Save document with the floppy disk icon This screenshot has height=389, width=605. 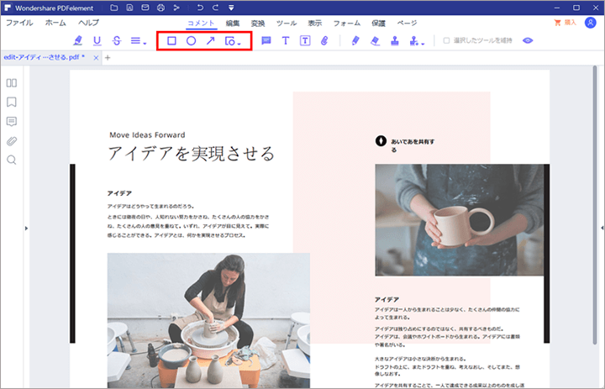tap(129, 8)
